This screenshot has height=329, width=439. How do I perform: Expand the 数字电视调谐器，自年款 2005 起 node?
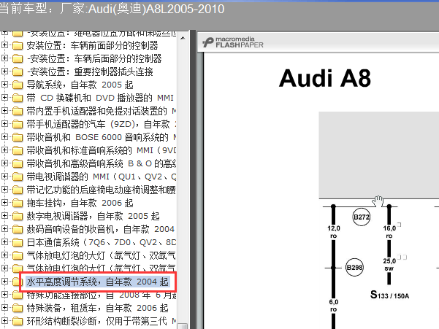(x=4, y=216)
